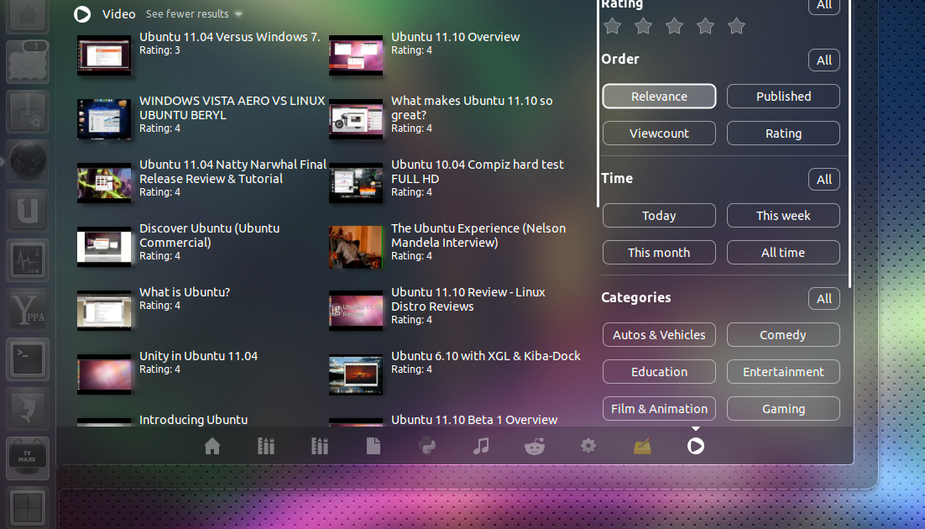Set the rating filter to three stars
This screenshot has height=529, width=925.
point(674,26)
